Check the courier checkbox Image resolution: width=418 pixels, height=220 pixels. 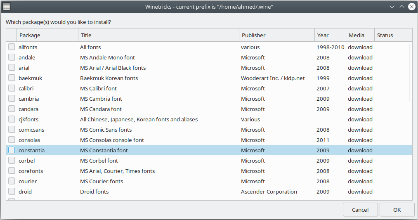point(12,181)
